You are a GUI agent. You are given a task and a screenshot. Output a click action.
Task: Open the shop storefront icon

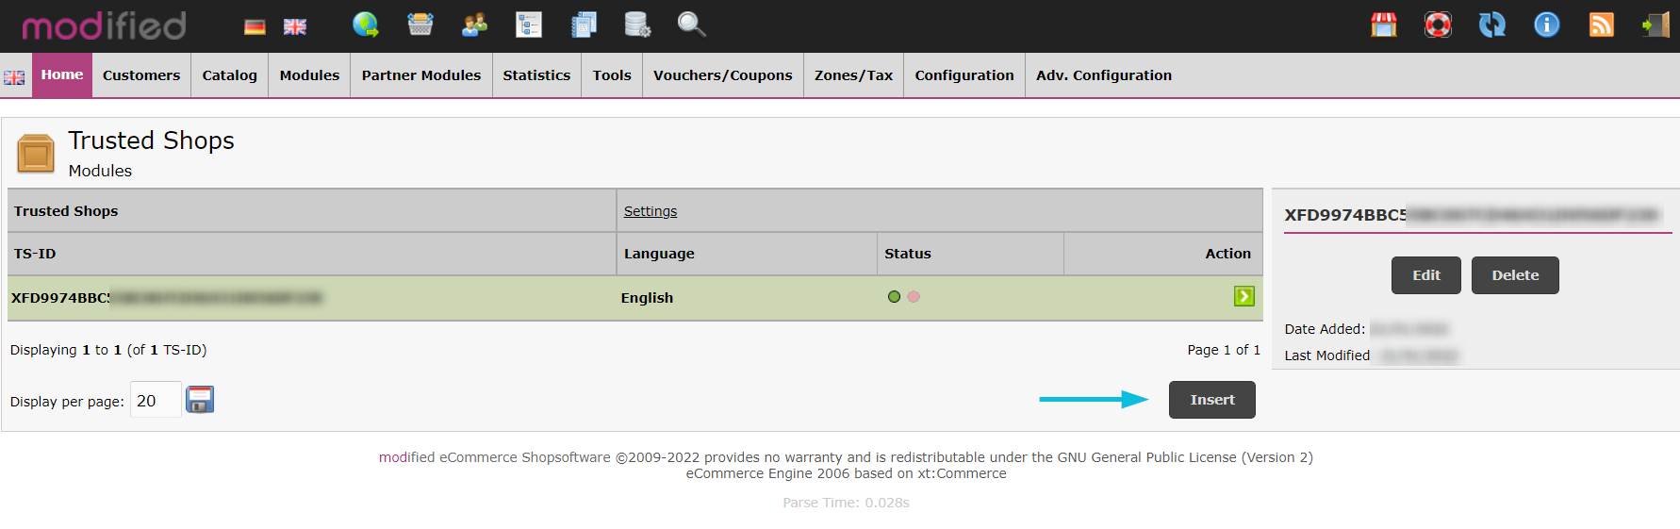coord(1384,25)
